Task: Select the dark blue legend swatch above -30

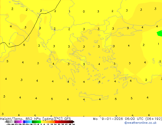Action: click(x=24, y=122)
